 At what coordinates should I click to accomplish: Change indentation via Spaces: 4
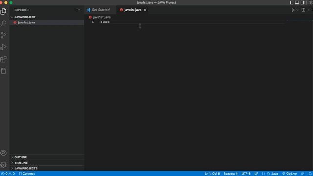pos(230,174)
